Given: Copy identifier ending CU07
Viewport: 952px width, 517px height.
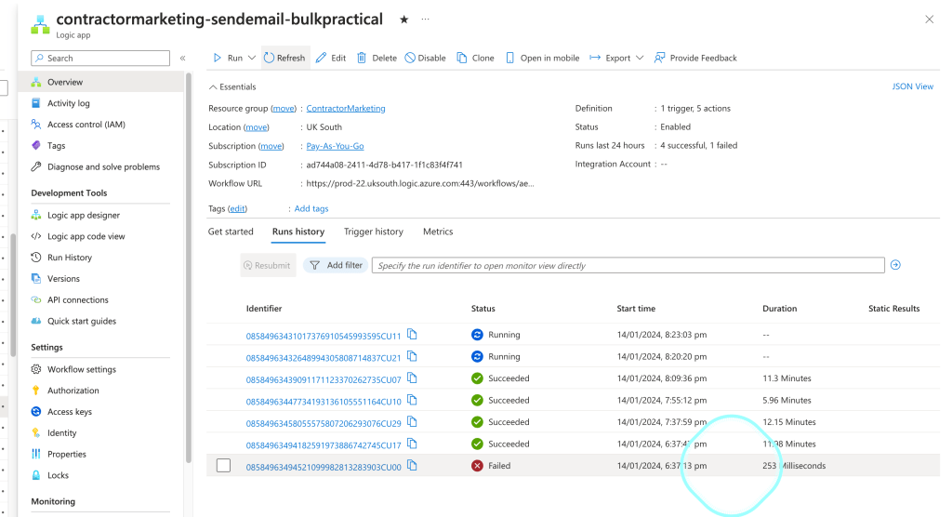Looking at the screenshot, I should coord(412,378).
